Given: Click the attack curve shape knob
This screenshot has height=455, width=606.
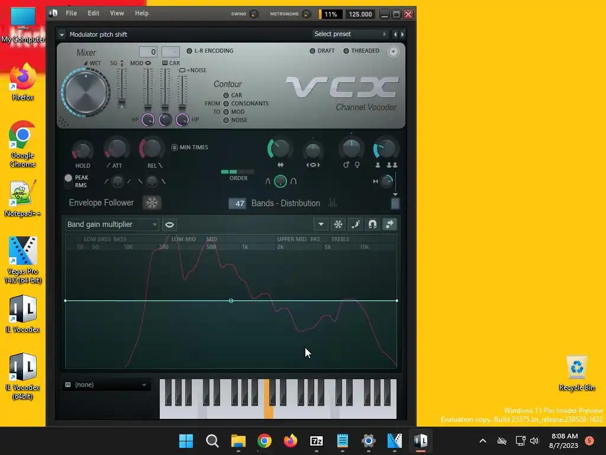Looking at the screenshot, I should [x=118, y=181].
